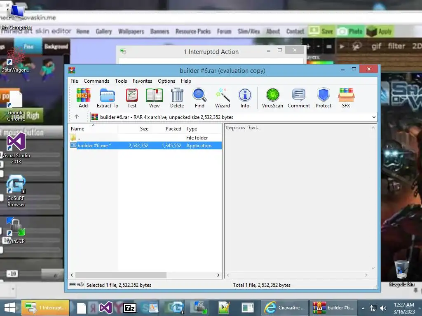Open 7z taskbar icon

click(130, 308)
